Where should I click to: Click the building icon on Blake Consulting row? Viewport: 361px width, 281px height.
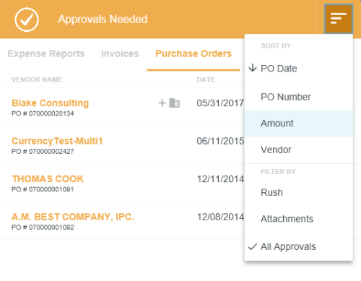pyautogui.click(x=175, y=103)
